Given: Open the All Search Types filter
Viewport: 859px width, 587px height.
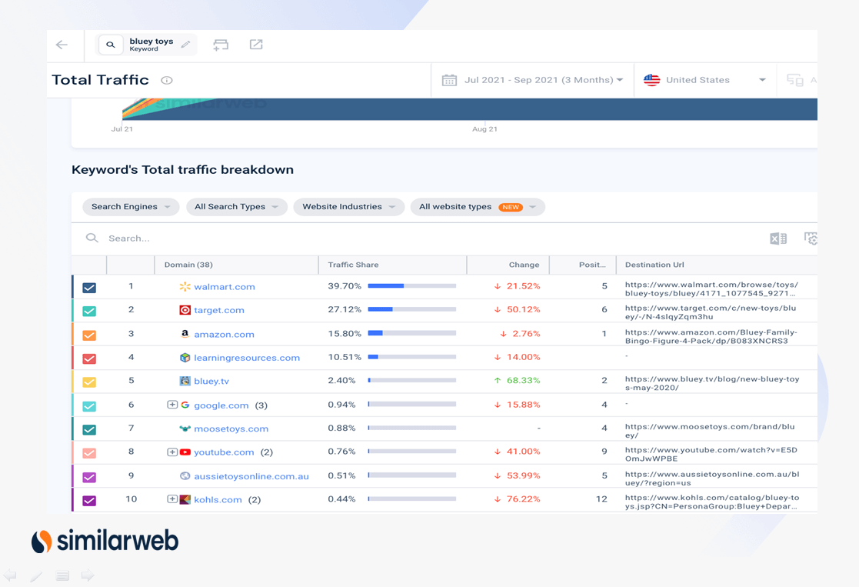Looking at the screenshot, I should pos(236,207).
